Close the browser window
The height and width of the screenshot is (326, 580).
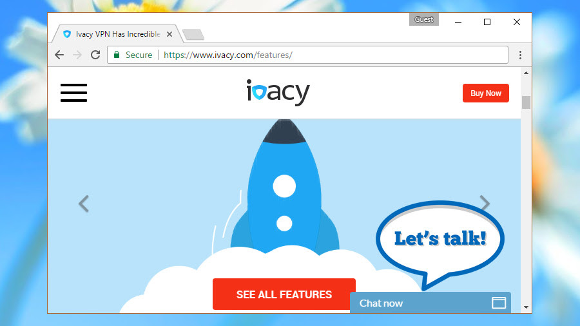coord(517,22)
